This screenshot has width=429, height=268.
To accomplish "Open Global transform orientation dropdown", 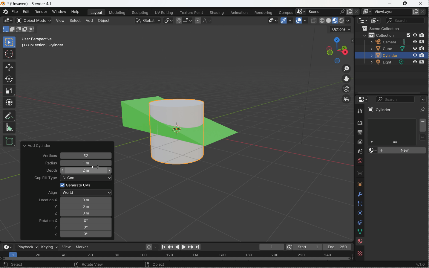I will (148, 21).
